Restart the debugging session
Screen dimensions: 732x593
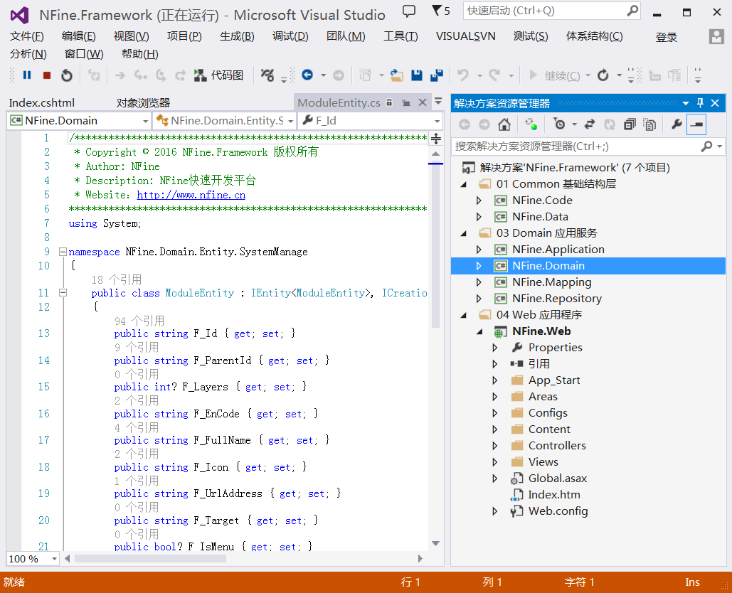pyautogui.click(x=66, y=75)
